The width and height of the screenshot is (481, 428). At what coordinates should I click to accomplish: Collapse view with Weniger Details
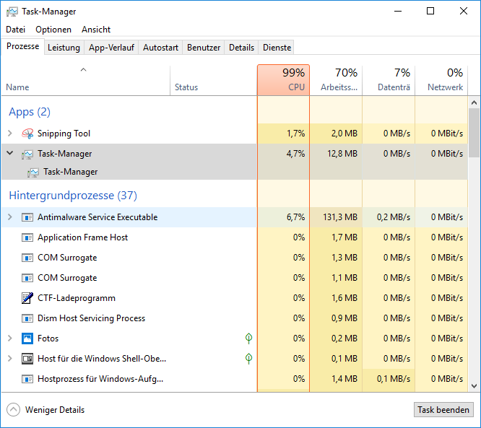pyautogui.click(x=14, y=410)
